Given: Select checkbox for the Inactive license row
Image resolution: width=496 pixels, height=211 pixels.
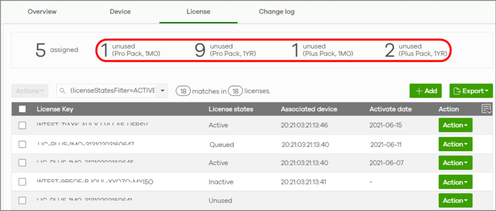Looking at the screenshot, I should [22, 182].
